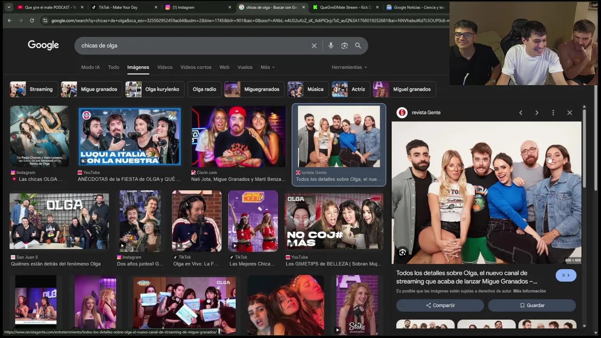Switch to Videos cortos results
The image size is (601, 338).
(x=196, y=67)
